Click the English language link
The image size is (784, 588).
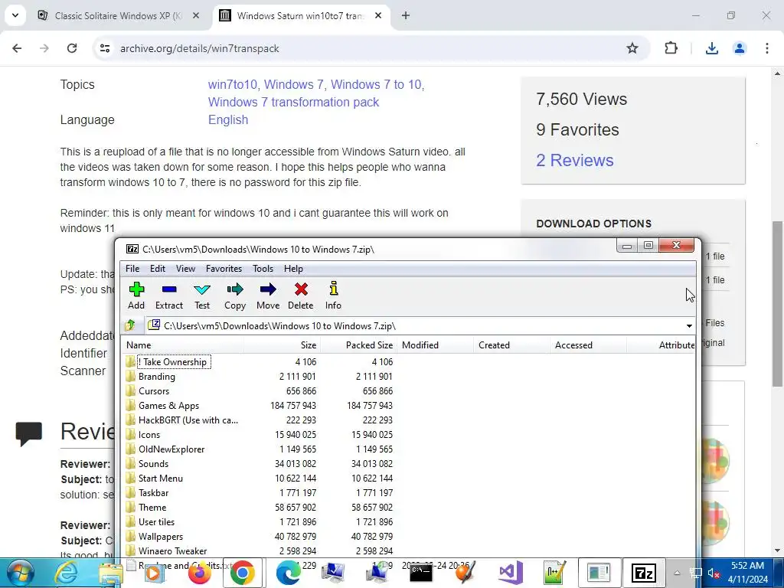[228, 120]
